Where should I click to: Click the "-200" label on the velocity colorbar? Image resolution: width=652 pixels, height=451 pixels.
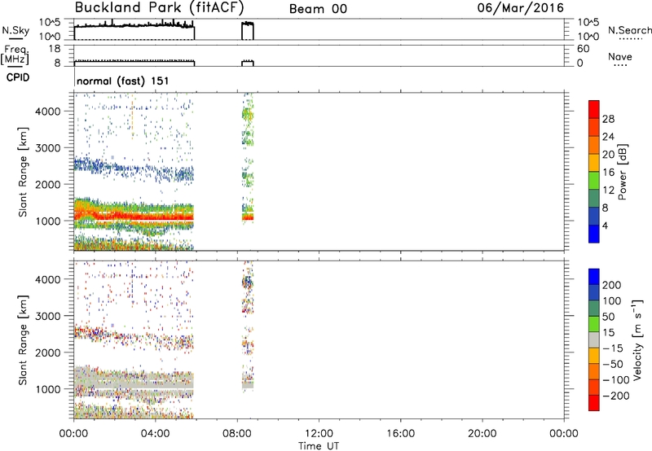(615, 396)
